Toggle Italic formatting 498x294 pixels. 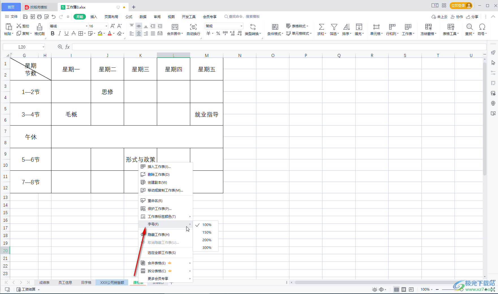[x=59, y=33]
